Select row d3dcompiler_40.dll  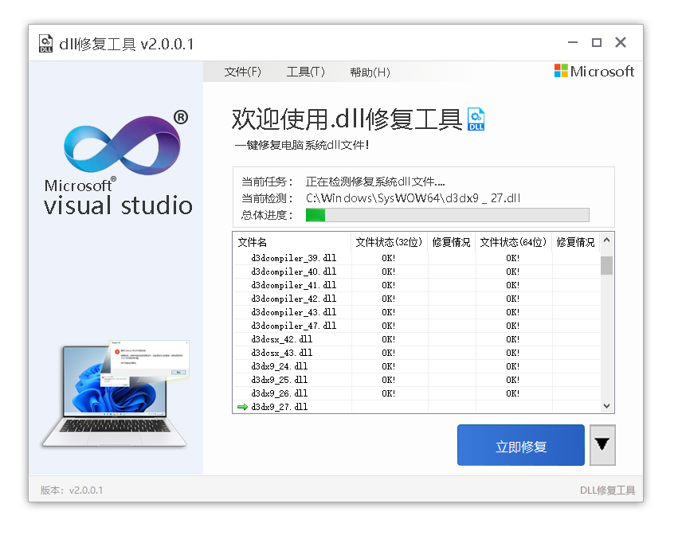[417, 272]
